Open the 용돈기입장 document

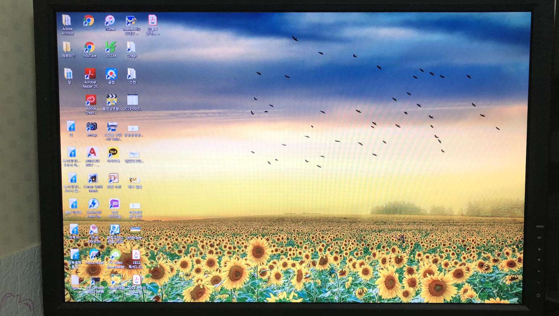[73, 206]
